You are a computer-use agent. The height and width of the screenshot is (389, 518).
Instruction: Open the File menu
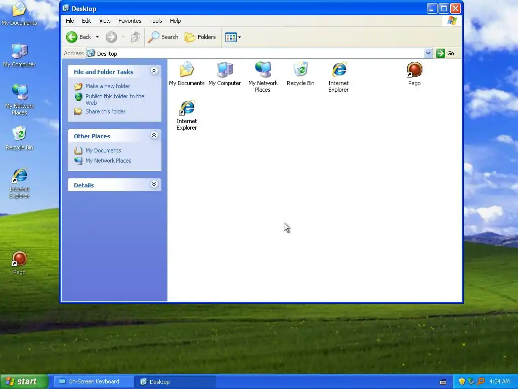pyautogui.click(x=70, y=21)
